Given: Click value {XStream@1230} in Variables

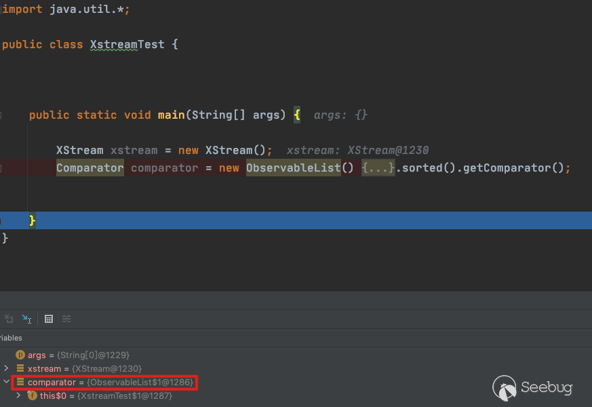Looking at the screenshot, I should [107, 368].
